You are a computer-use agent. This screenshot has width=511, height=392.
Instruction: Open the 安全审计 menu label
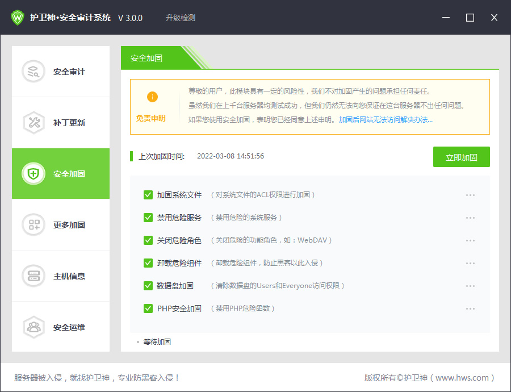(x=69, y=72)
